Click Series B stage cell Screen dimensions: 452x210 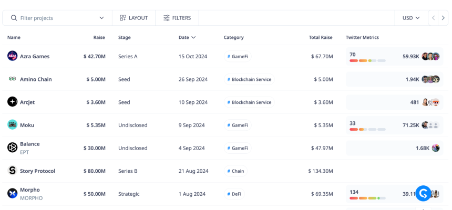click(128, 171)
